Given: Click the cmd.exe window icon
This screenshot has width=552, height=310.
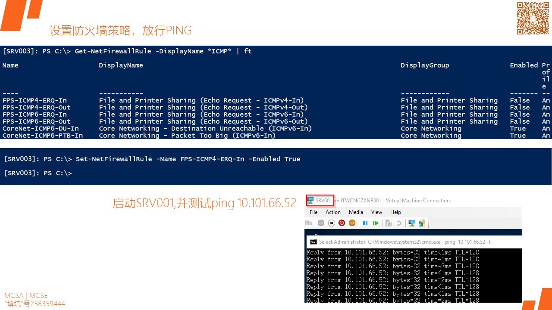Looking at the screenshot, I should click(314, 242).
